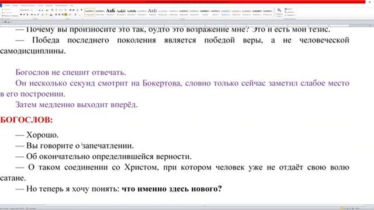
Task: Align paragraph to the left
Action: [x=56, y=15]
